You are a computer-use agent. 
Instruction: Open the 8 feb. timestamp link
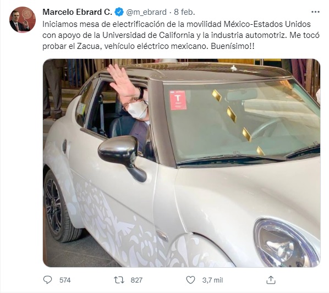tap(184, 12)
